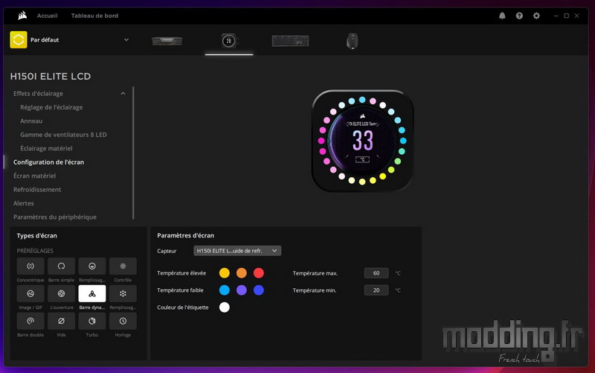Open the notifications bell

(x=502, y=16)
